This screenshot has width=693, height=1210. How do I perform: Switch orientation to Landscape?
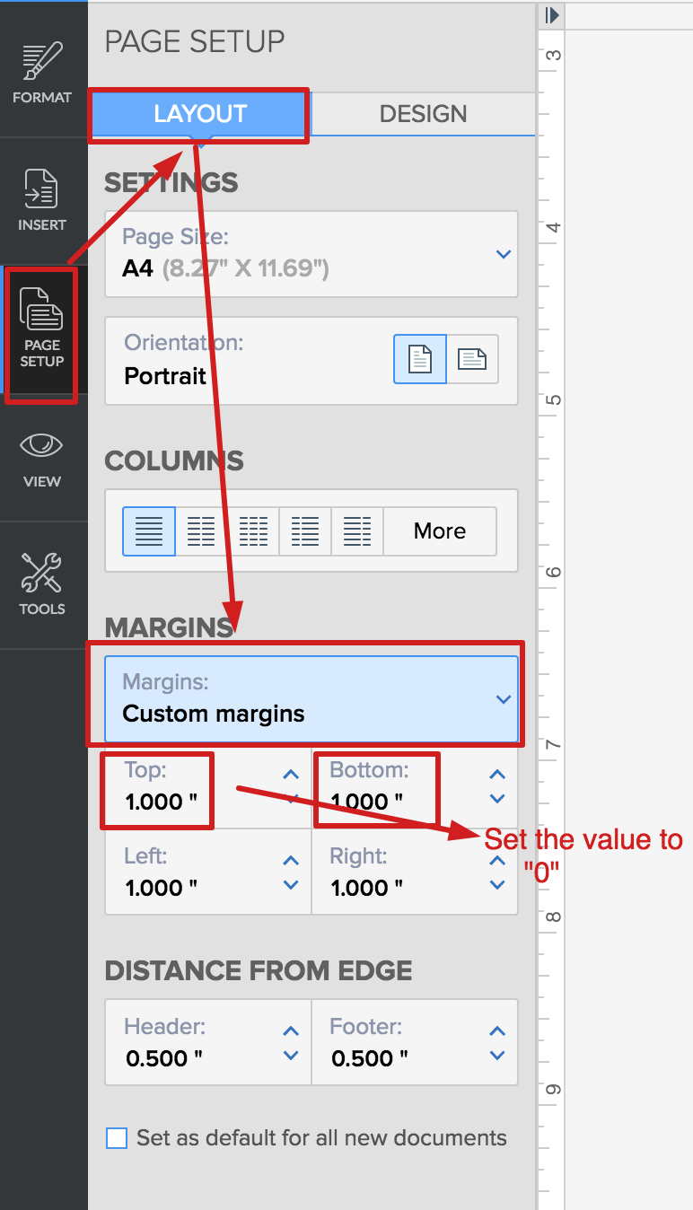coord(472,359)
